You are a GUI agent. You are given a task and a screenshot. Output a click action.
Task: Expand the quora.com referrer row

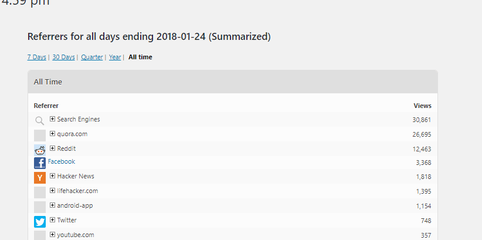coord(52,134)
